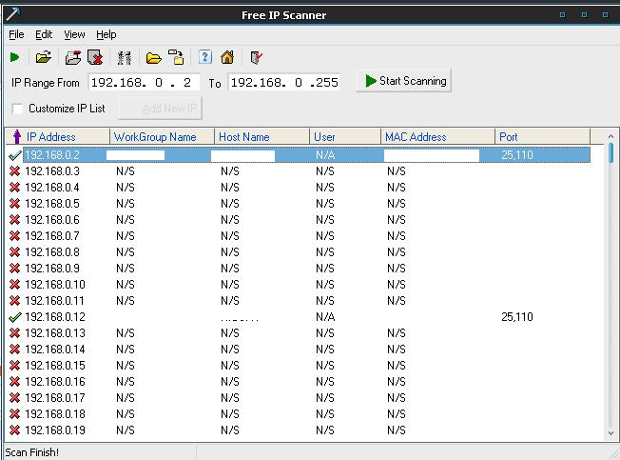Click the red X next to 192.168.0.15
Image resolution: width=620 pixels, height=460 pixels.
pos(14,366)
